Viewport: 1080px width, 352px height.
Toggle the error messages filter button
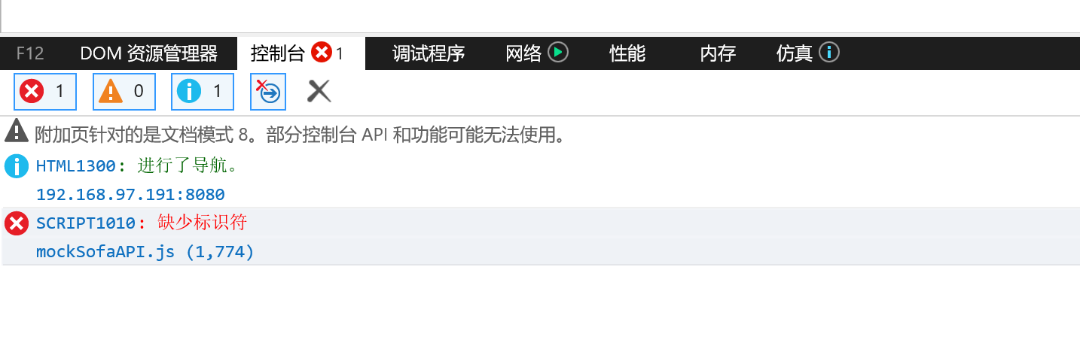45,92
